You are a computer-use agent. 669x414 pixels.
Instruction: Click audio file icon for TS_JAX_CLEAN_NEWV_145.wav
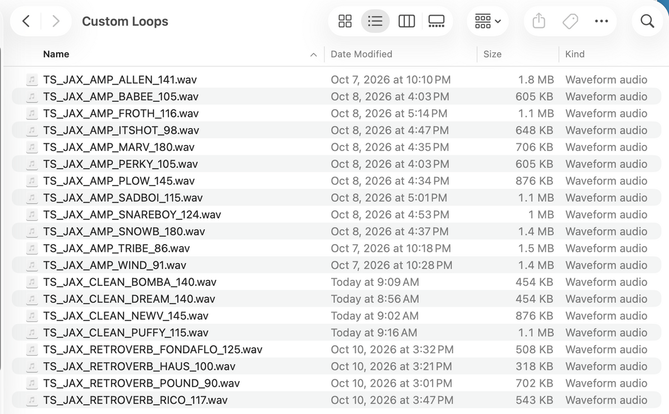coord(32,315)
